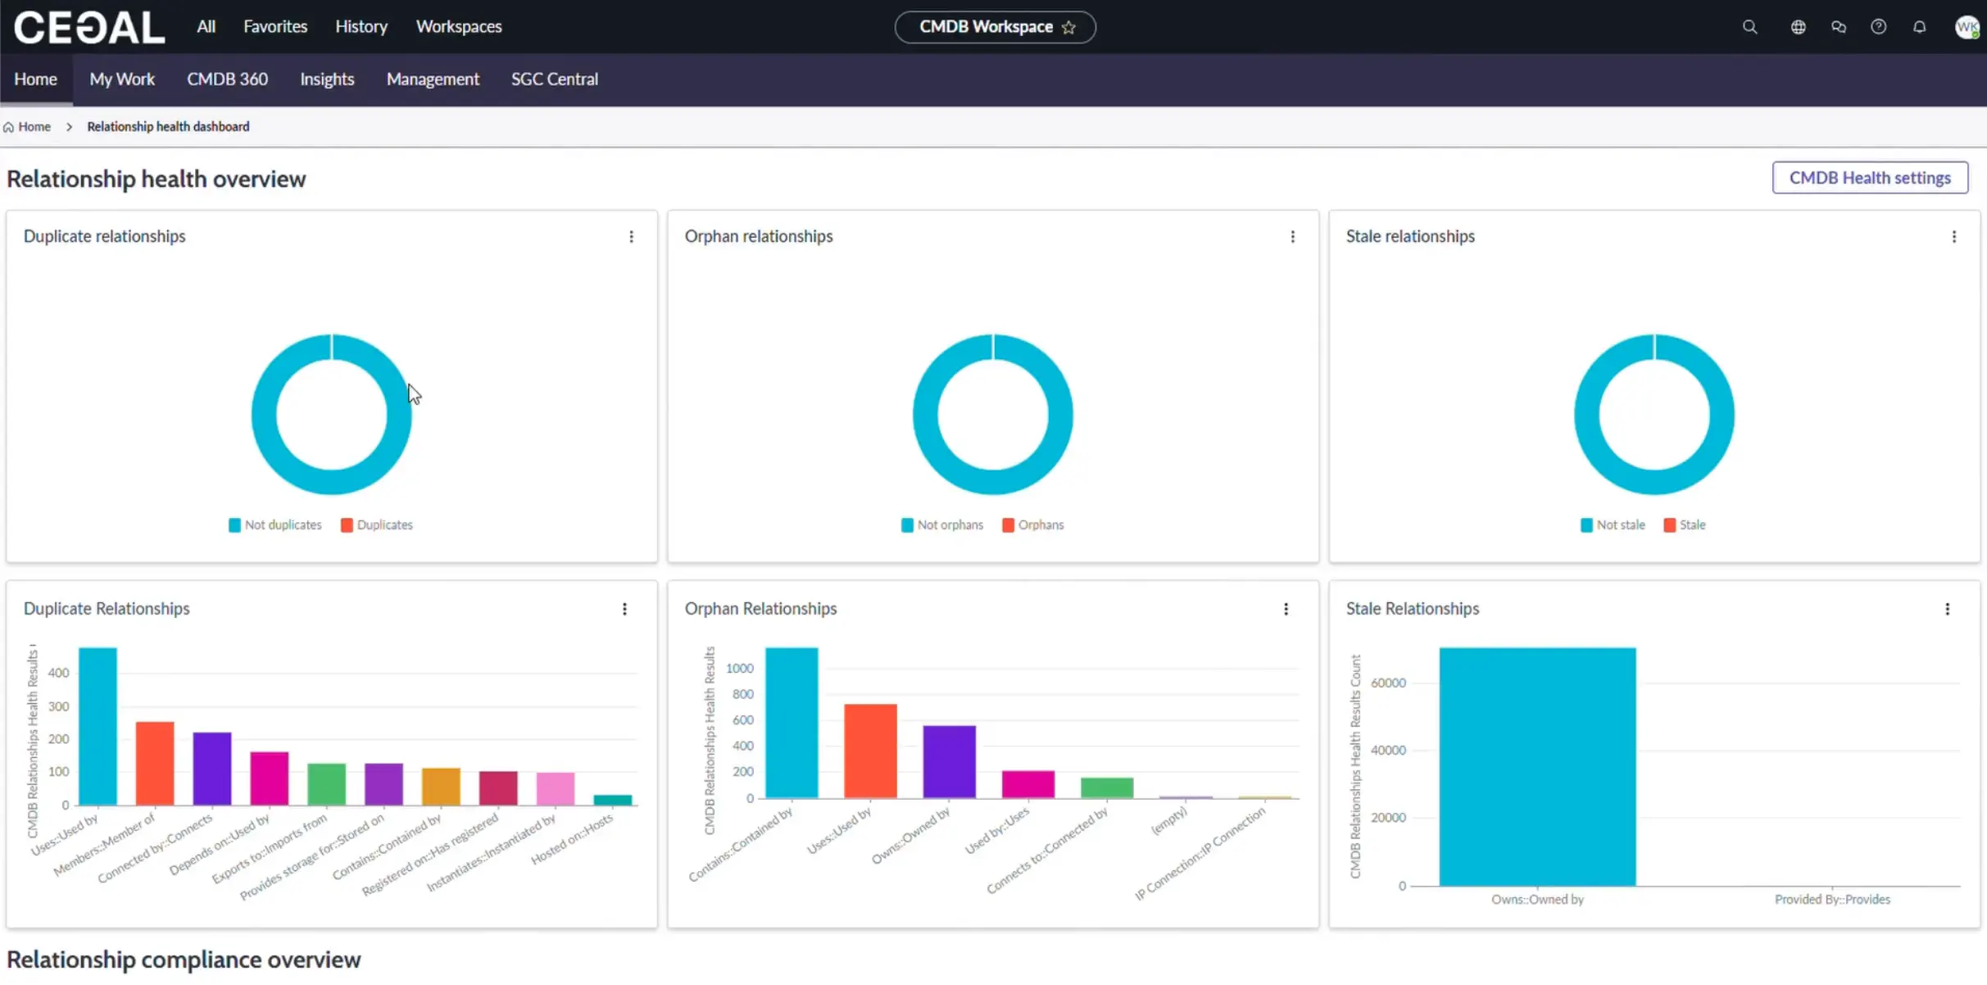Open the Workspaces menu

(x=459, y=27)
